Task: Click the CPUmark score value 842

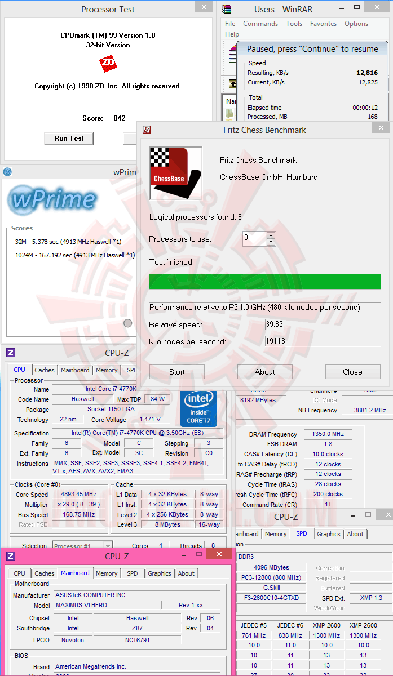Action: pyautogui.click(x=120, y=118)
